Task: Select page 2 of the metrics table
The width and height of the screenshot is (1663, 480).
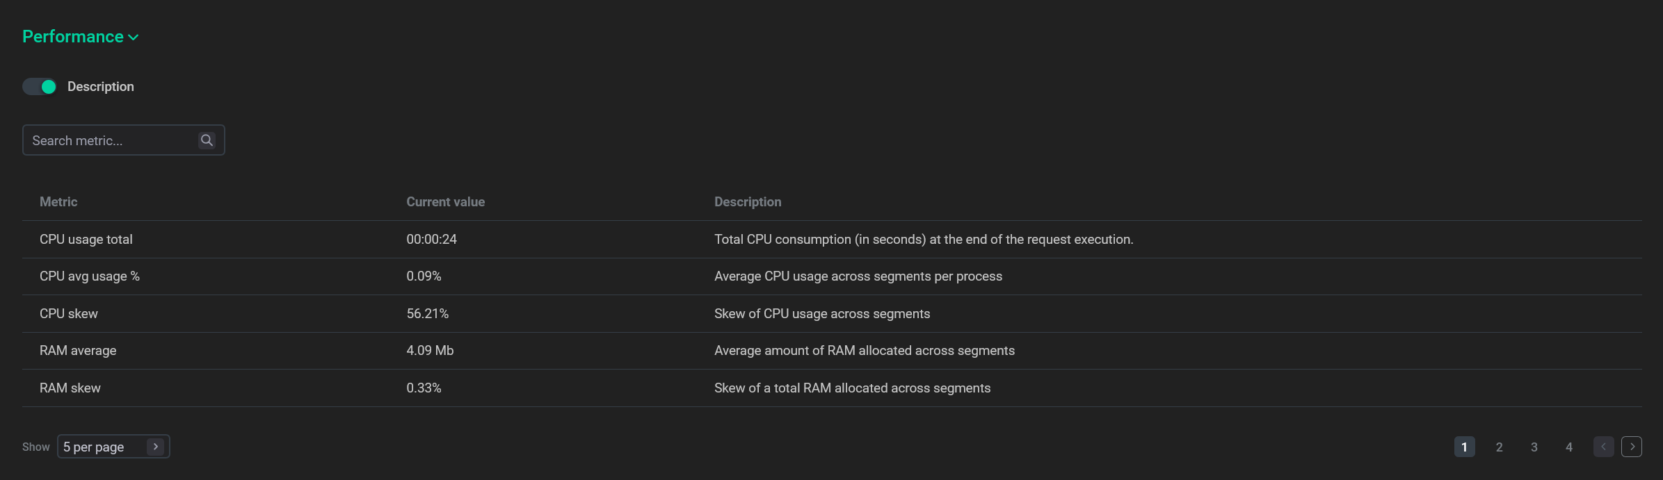Action: click(x=1499, y=447)
